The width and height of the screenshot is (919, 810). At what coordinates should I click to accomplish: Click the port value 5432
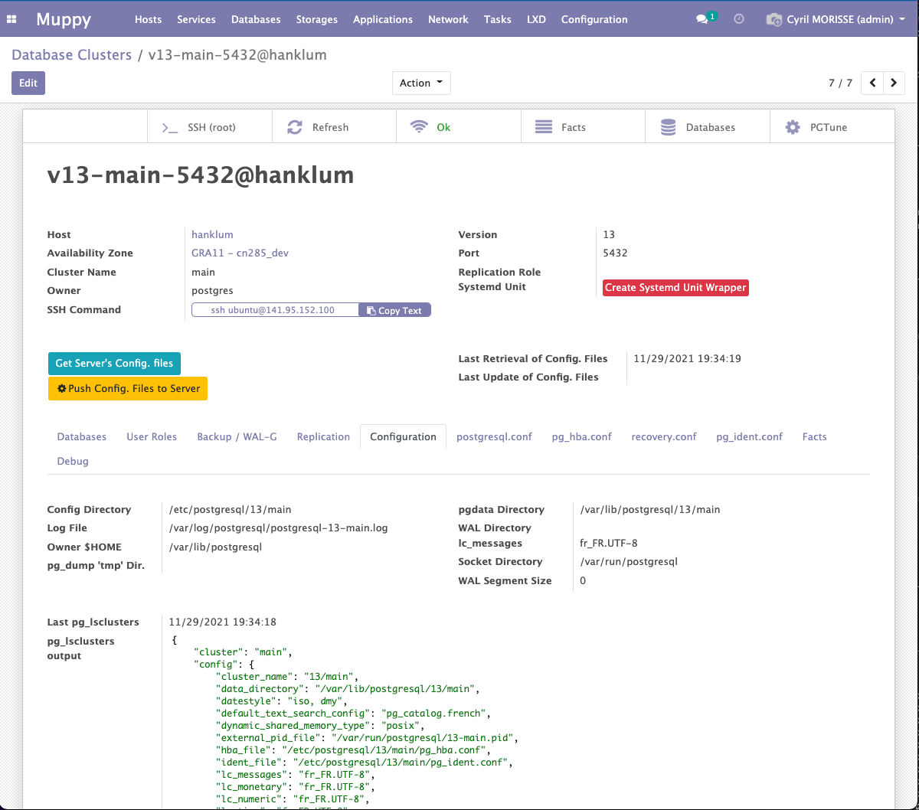coord(615,253)
